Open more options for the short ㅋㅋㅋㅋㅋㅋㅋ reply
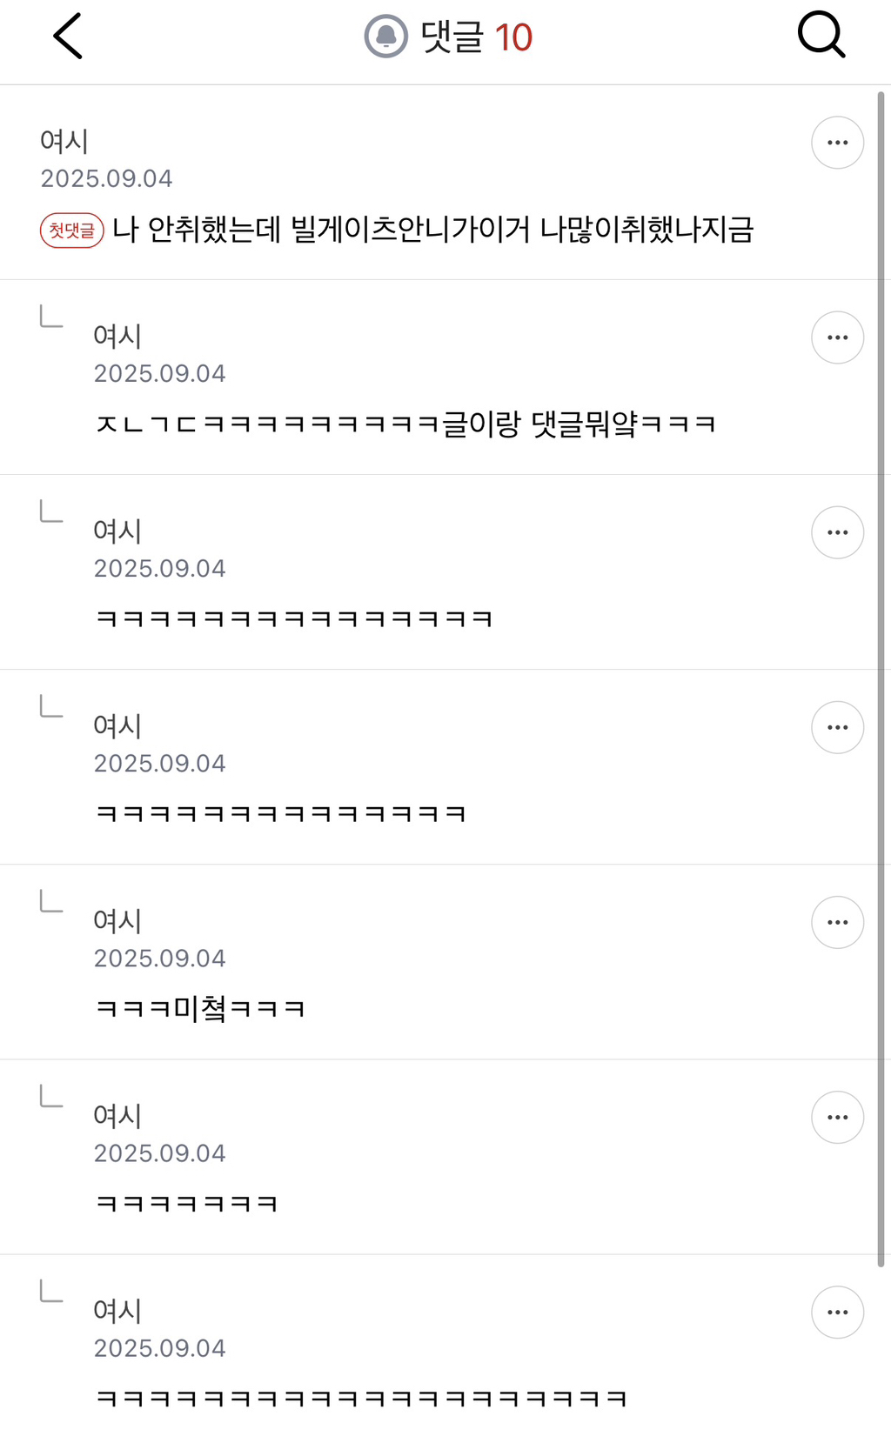Screen dimensions: 891x1443 point(837,1117)
